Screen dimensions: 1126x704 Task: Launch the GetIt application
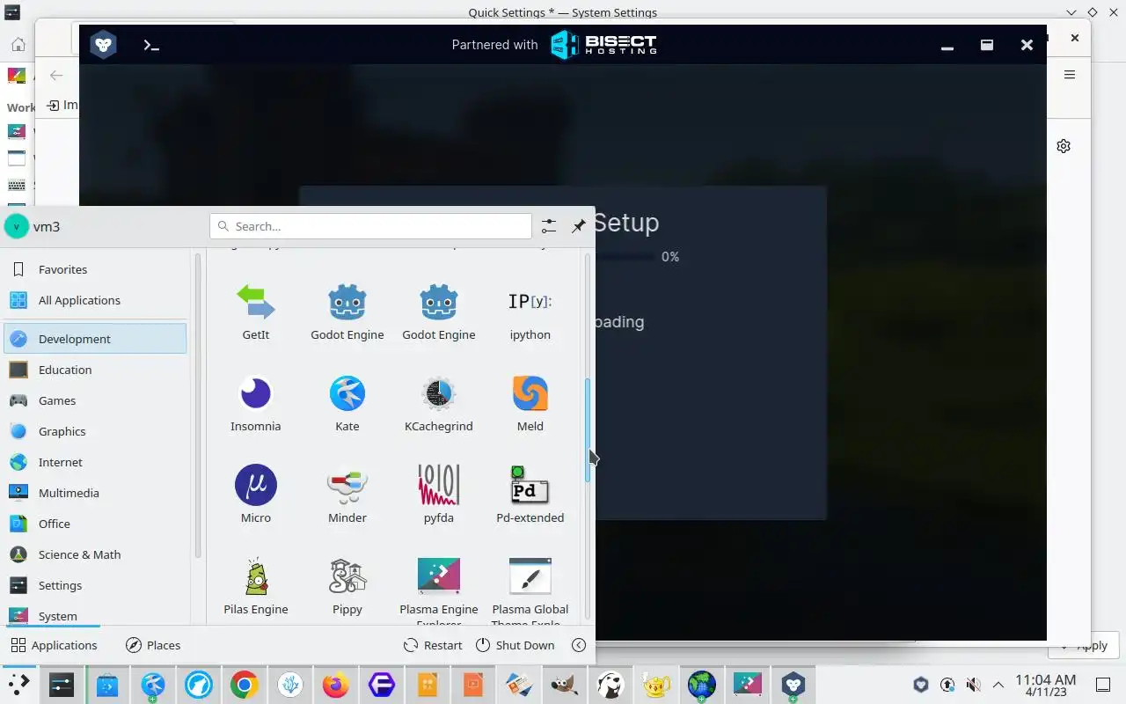256,312
